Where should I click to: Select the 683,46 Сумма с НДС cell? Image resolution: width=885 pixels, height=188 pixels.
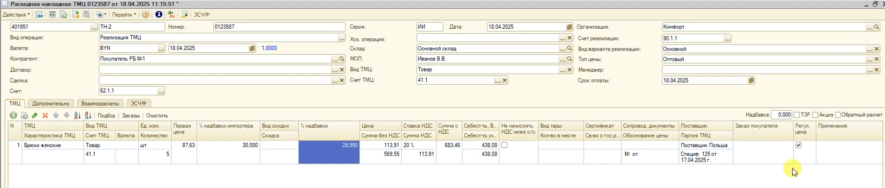[449, 145]
